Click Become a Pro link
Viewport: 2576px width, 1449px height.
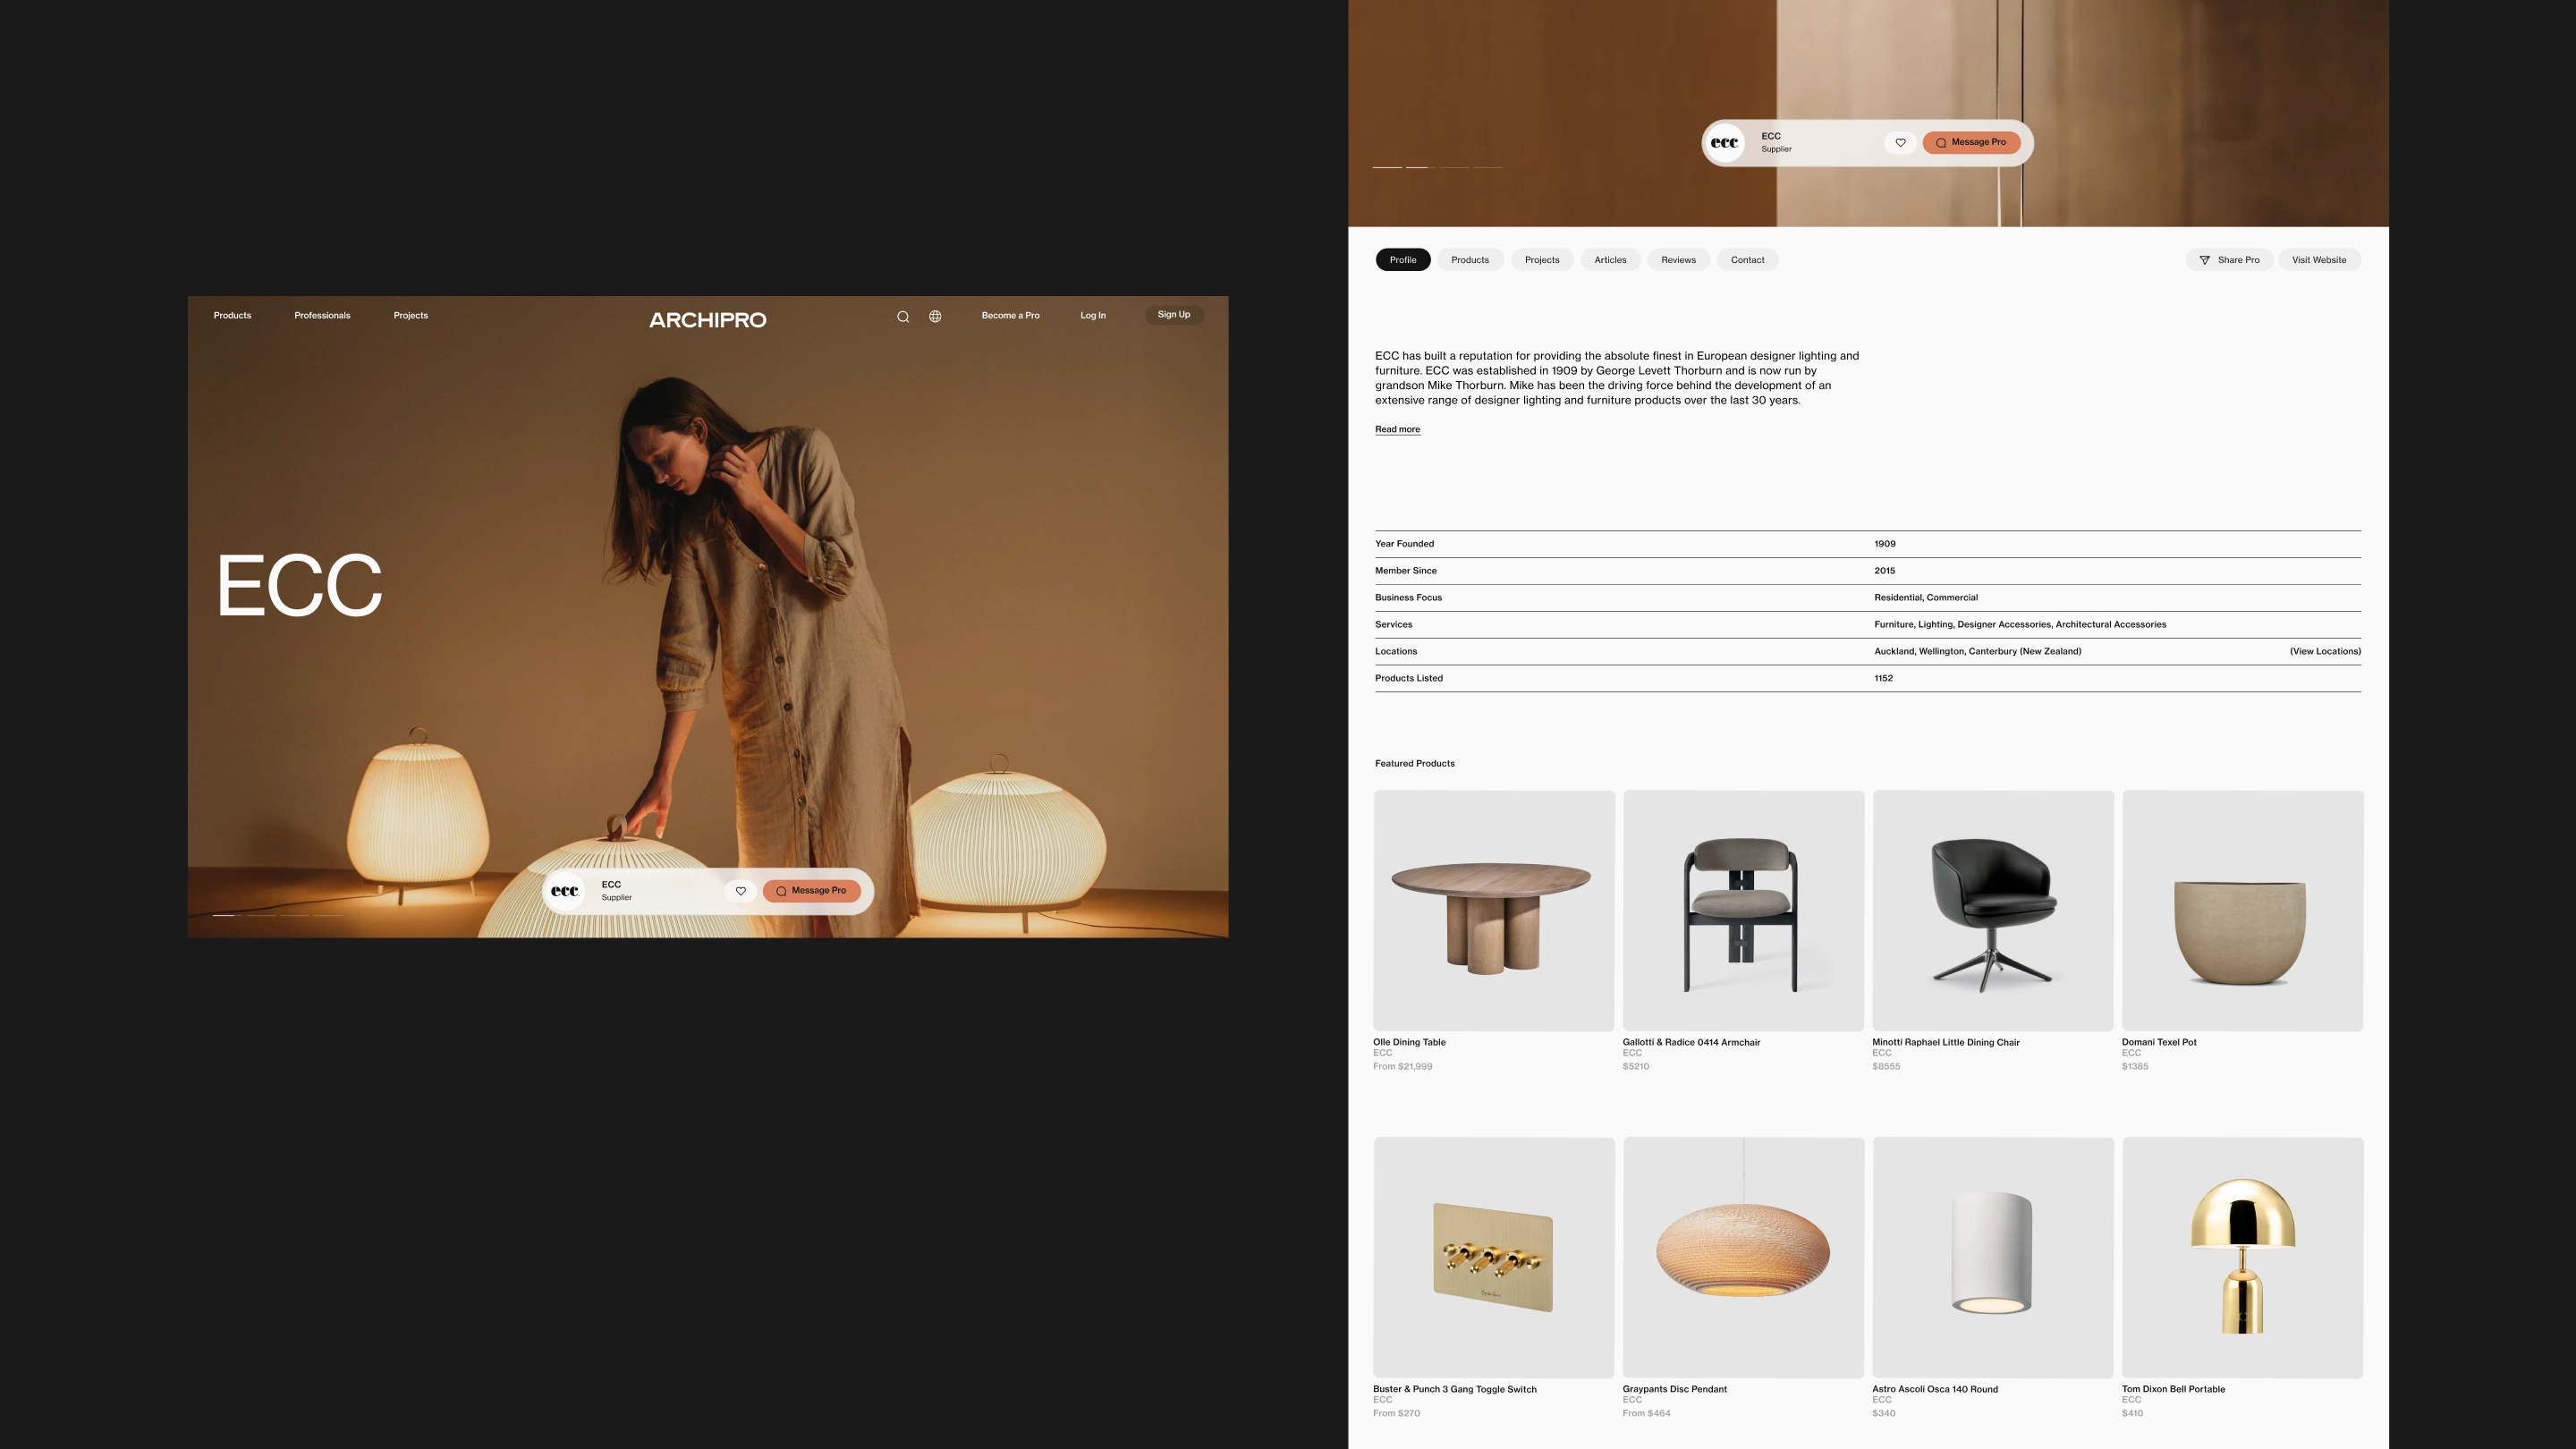(x=1010, y=315)
